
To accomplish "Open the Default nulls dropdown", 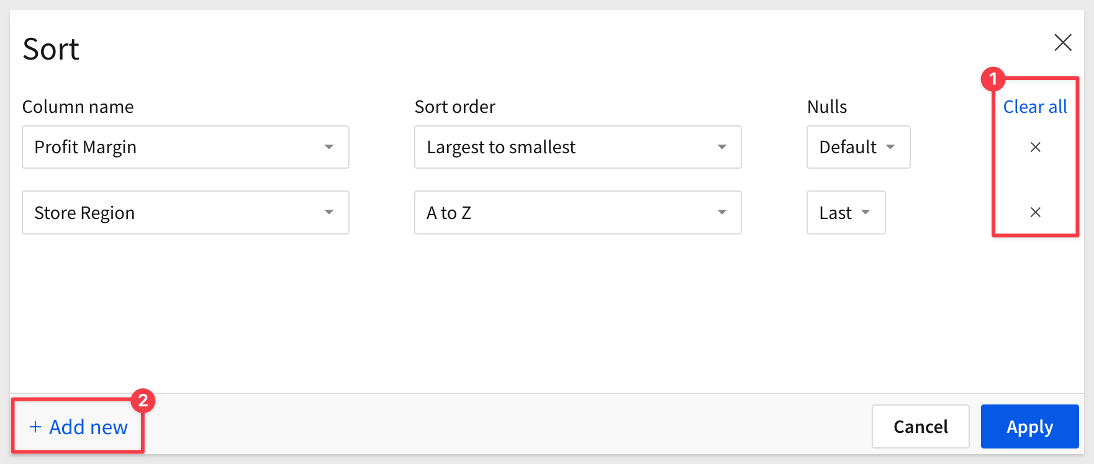I will coord(859,147).
